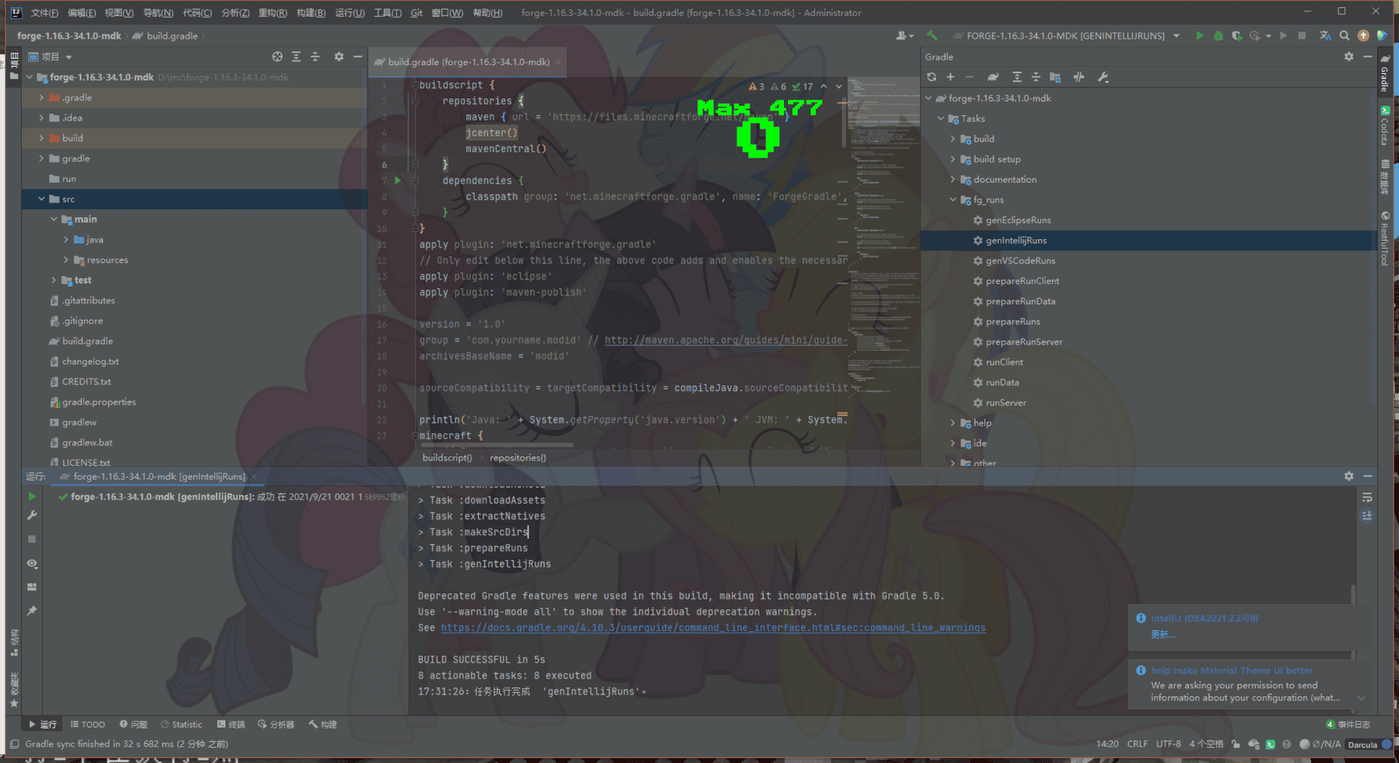The image size is (1399, 763).
Task: Switch to the TODO tool window tab
Action: tap(88, 724)
